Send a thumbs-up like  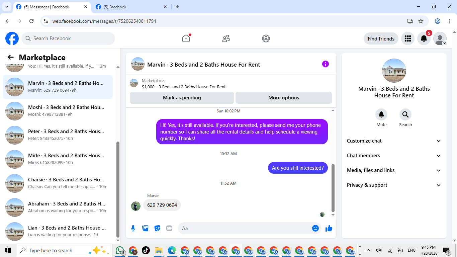pos(329,228)
